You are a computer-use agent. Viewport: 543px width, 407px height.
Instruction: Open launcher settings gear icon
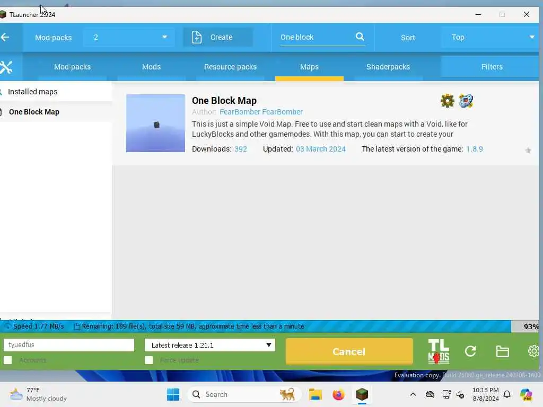coord(533,351)
